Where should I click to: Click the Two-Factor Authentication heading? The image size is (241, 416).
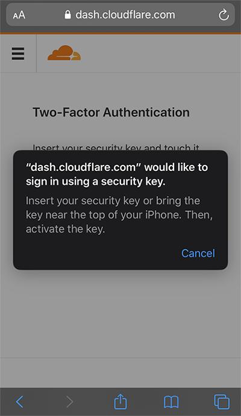point(111,112)
